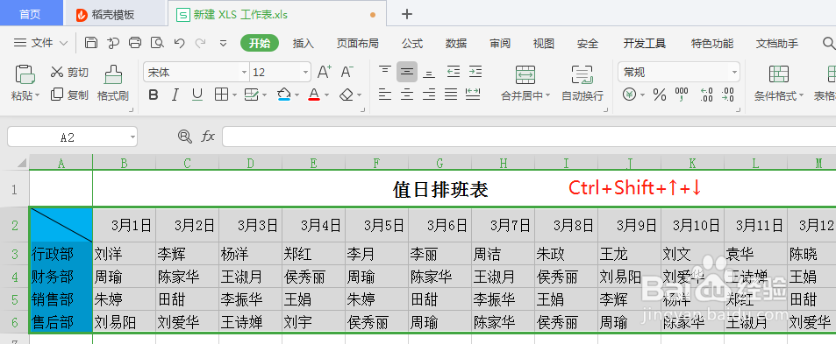Switch to the Formulas (公式) tab
This screenshot has width=836, height=344.
(x=412, y=44)
